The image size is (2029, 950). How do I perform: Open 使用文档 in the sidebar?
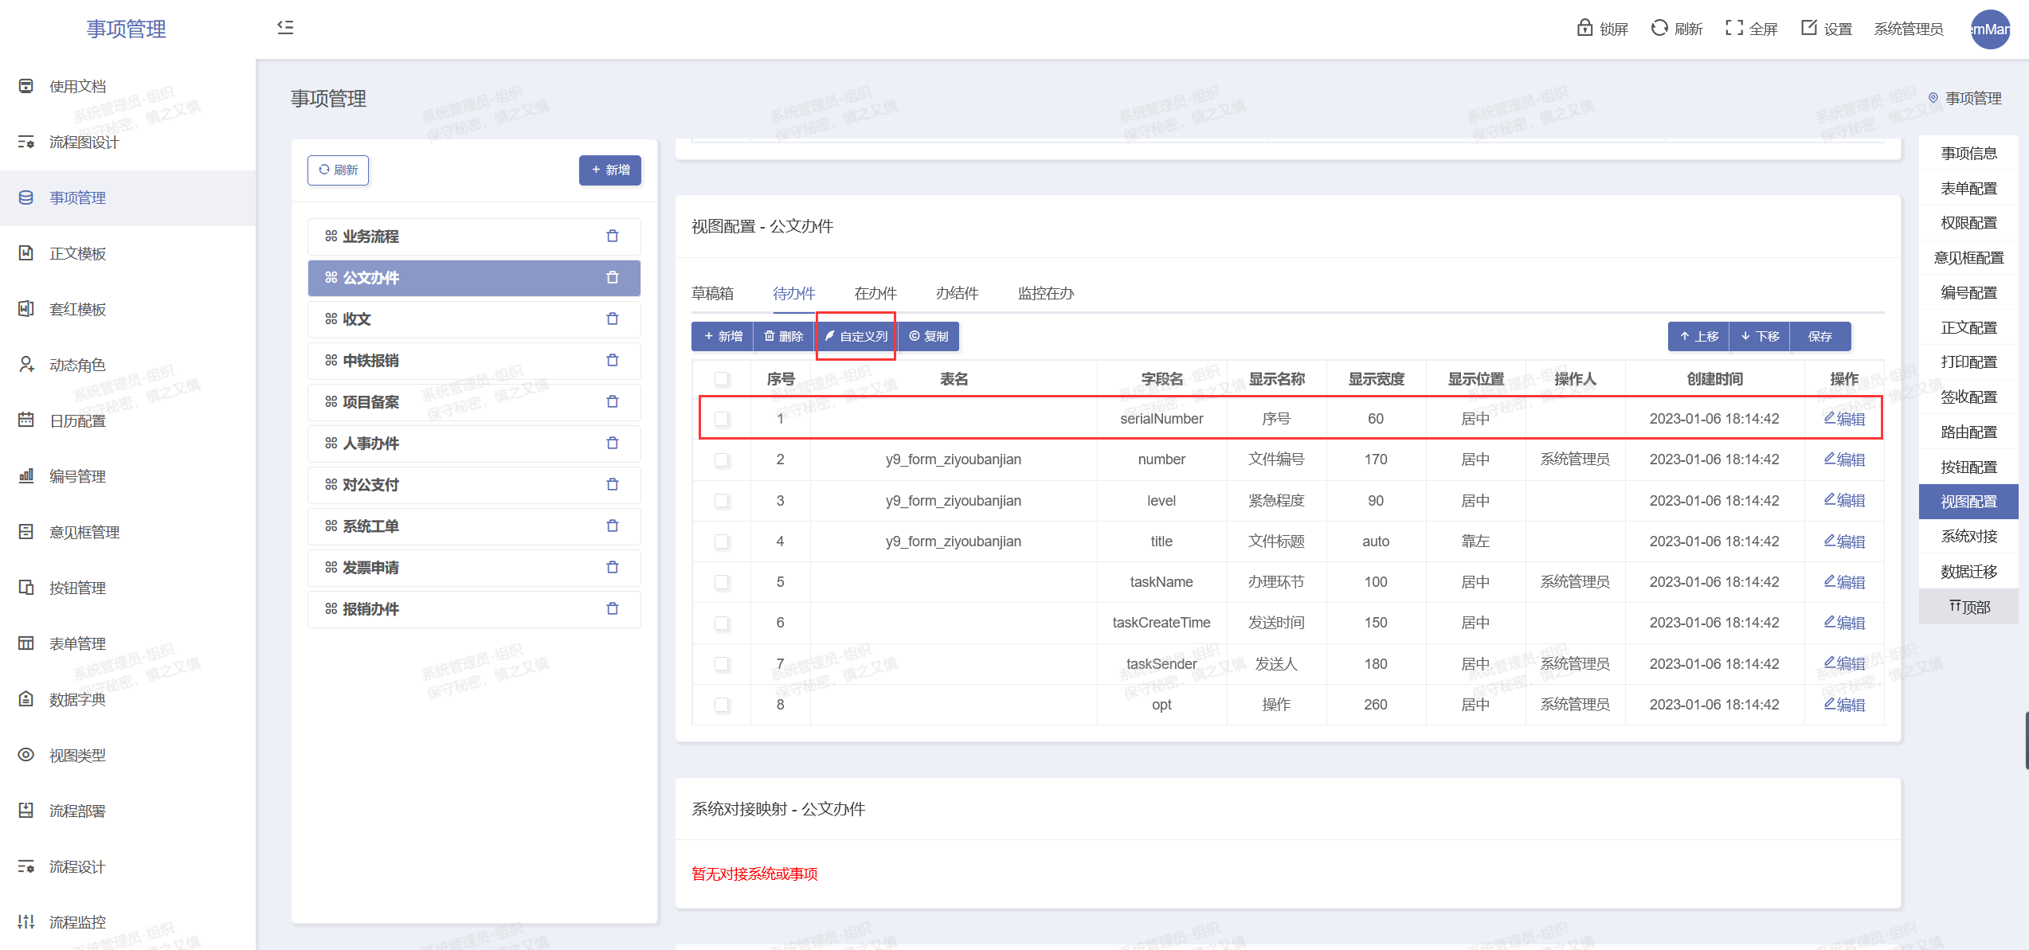click(77, 86)
